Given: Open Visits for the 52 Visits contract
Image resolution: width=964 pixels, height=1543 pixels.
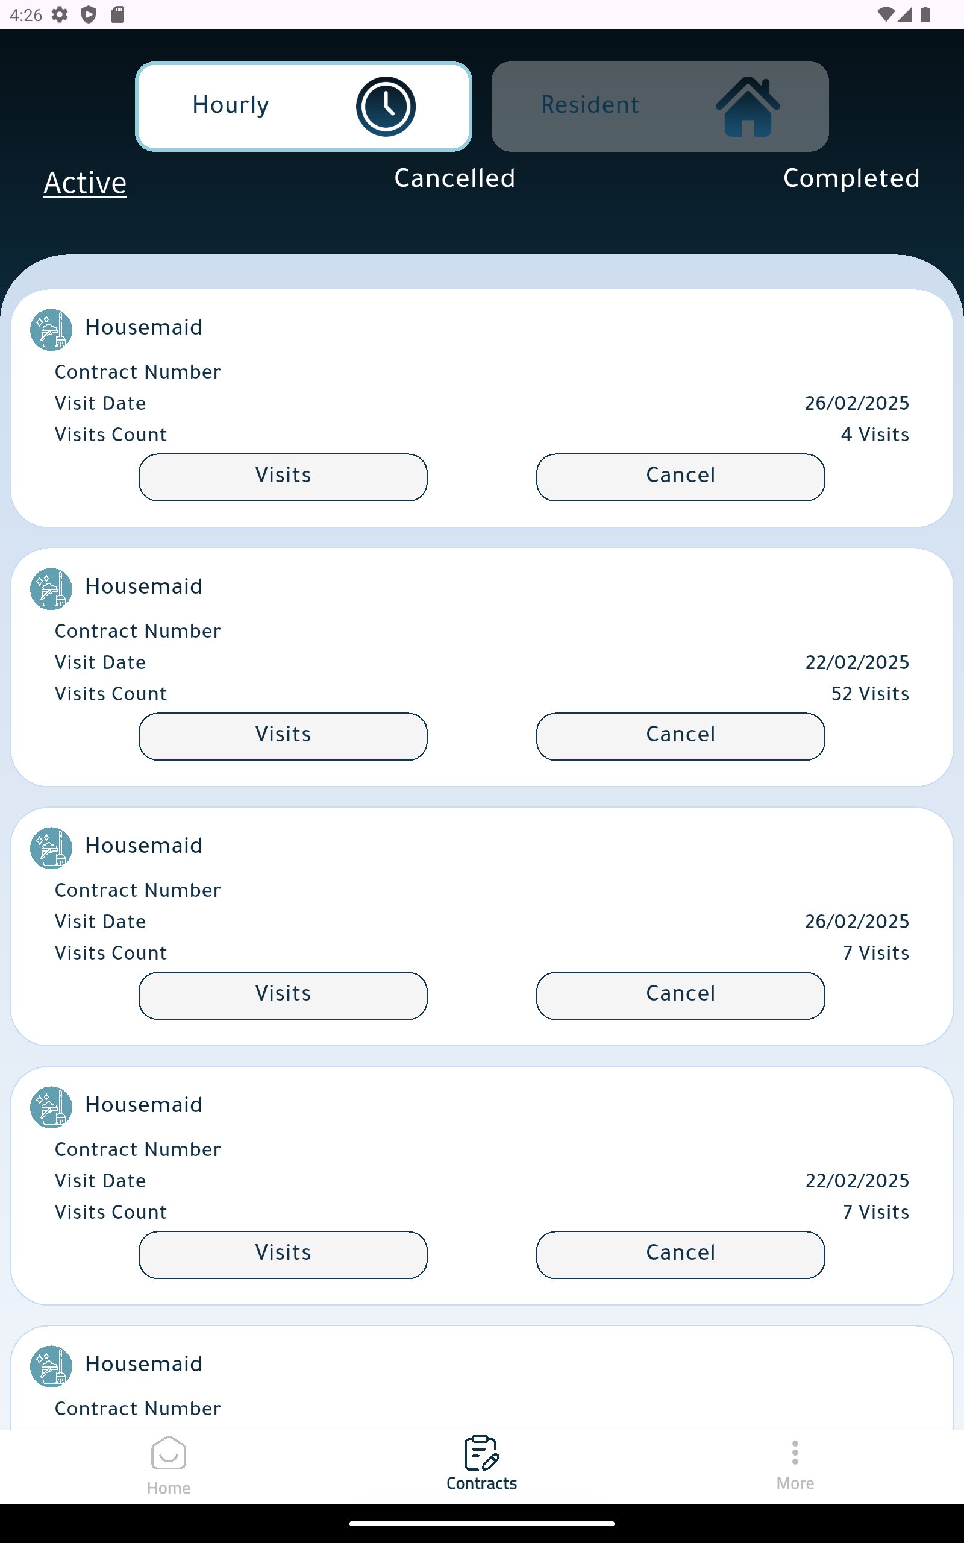Looking at the screenshot, I should [x=283, y=737].
